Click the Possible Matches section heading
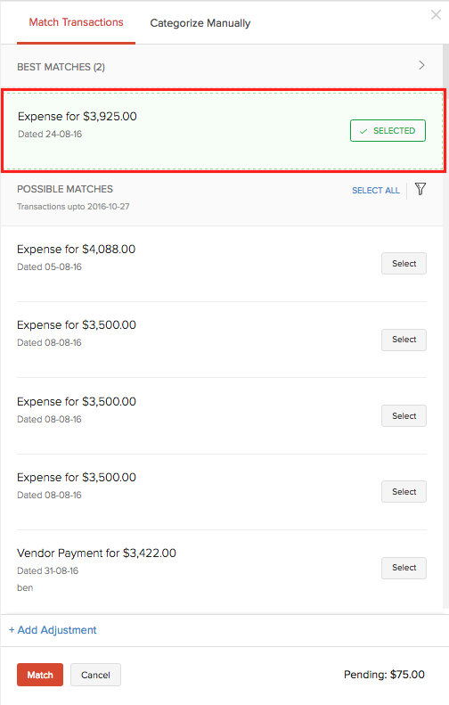 coord(65,189)
